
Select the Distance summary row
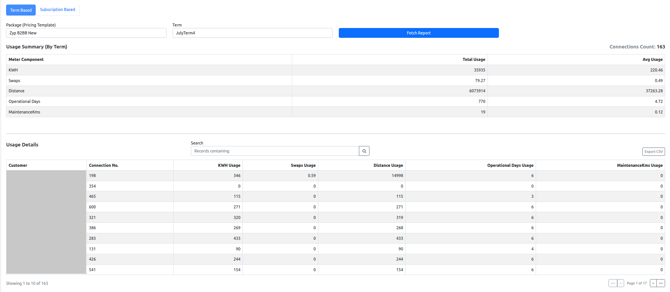(335, 91)
